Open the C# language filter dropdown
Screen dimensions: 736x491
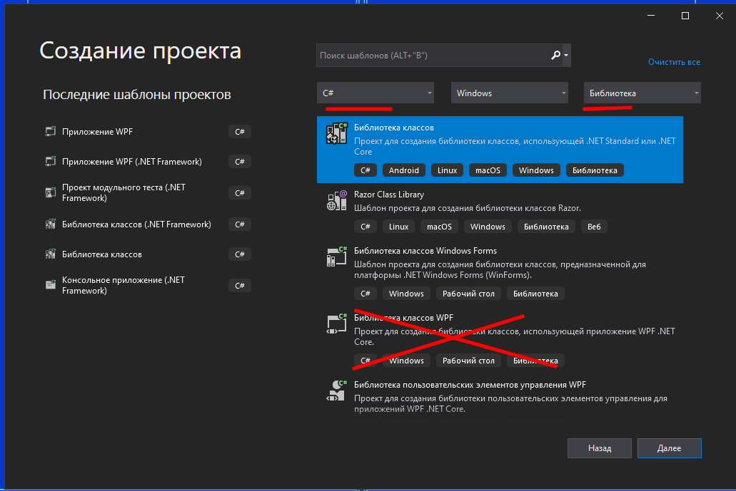[x=375, y=93]
